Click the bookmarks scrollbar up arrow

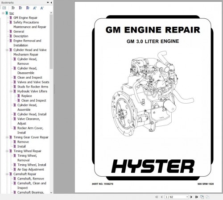tap(51, 13)
